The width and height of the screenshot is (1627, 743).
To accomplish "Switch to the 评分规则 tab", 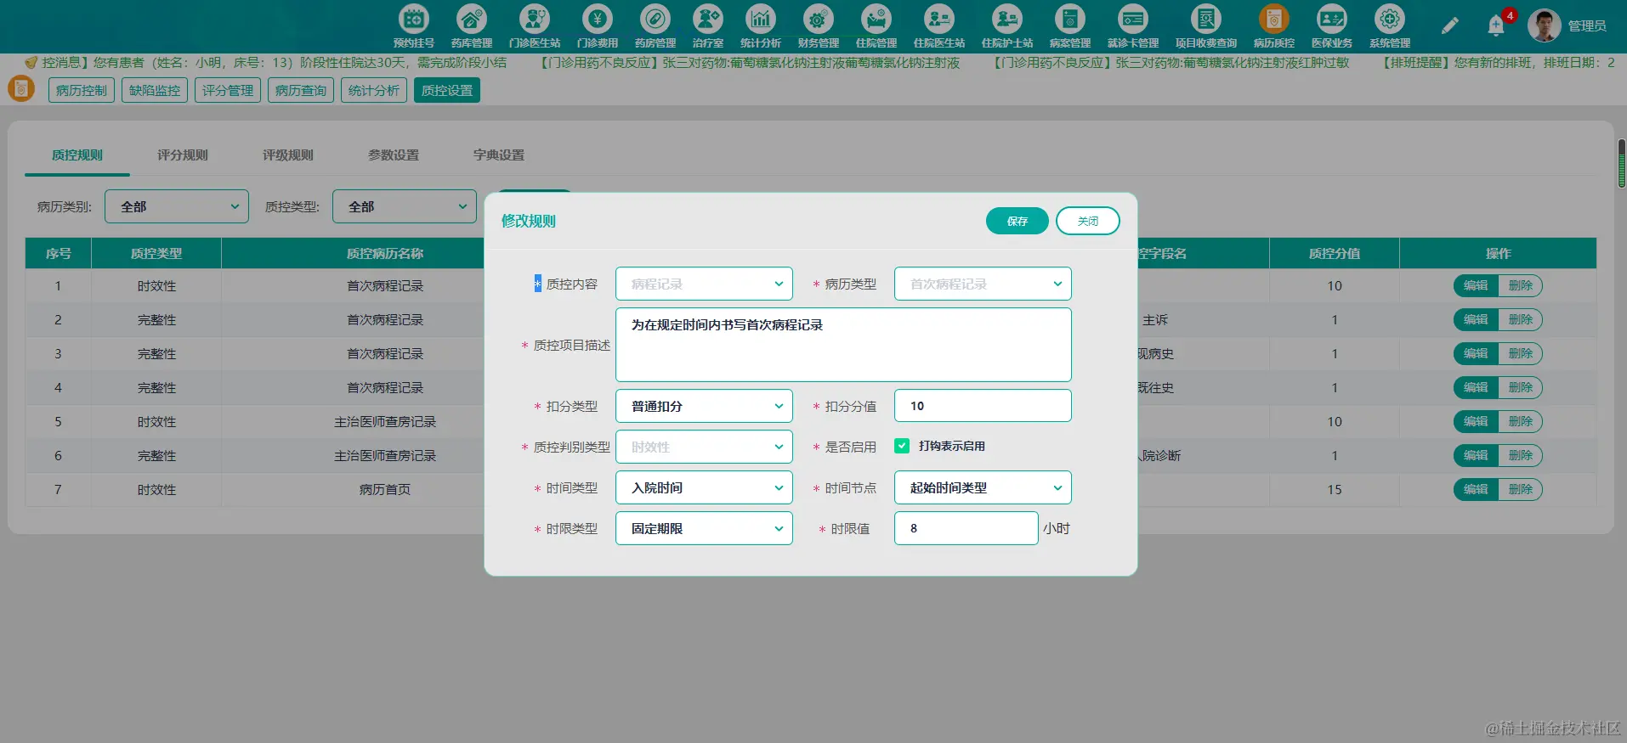I will pos(183,155).
